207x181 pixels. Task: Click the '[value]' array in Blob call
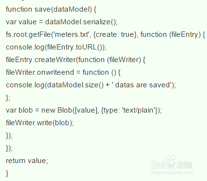86,110
